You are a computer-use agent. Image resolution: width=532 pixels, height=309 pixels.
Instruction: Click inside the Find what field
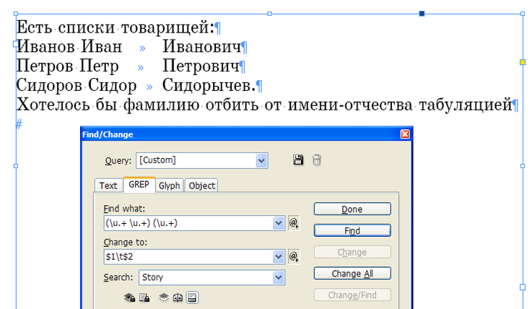point(188,223)
